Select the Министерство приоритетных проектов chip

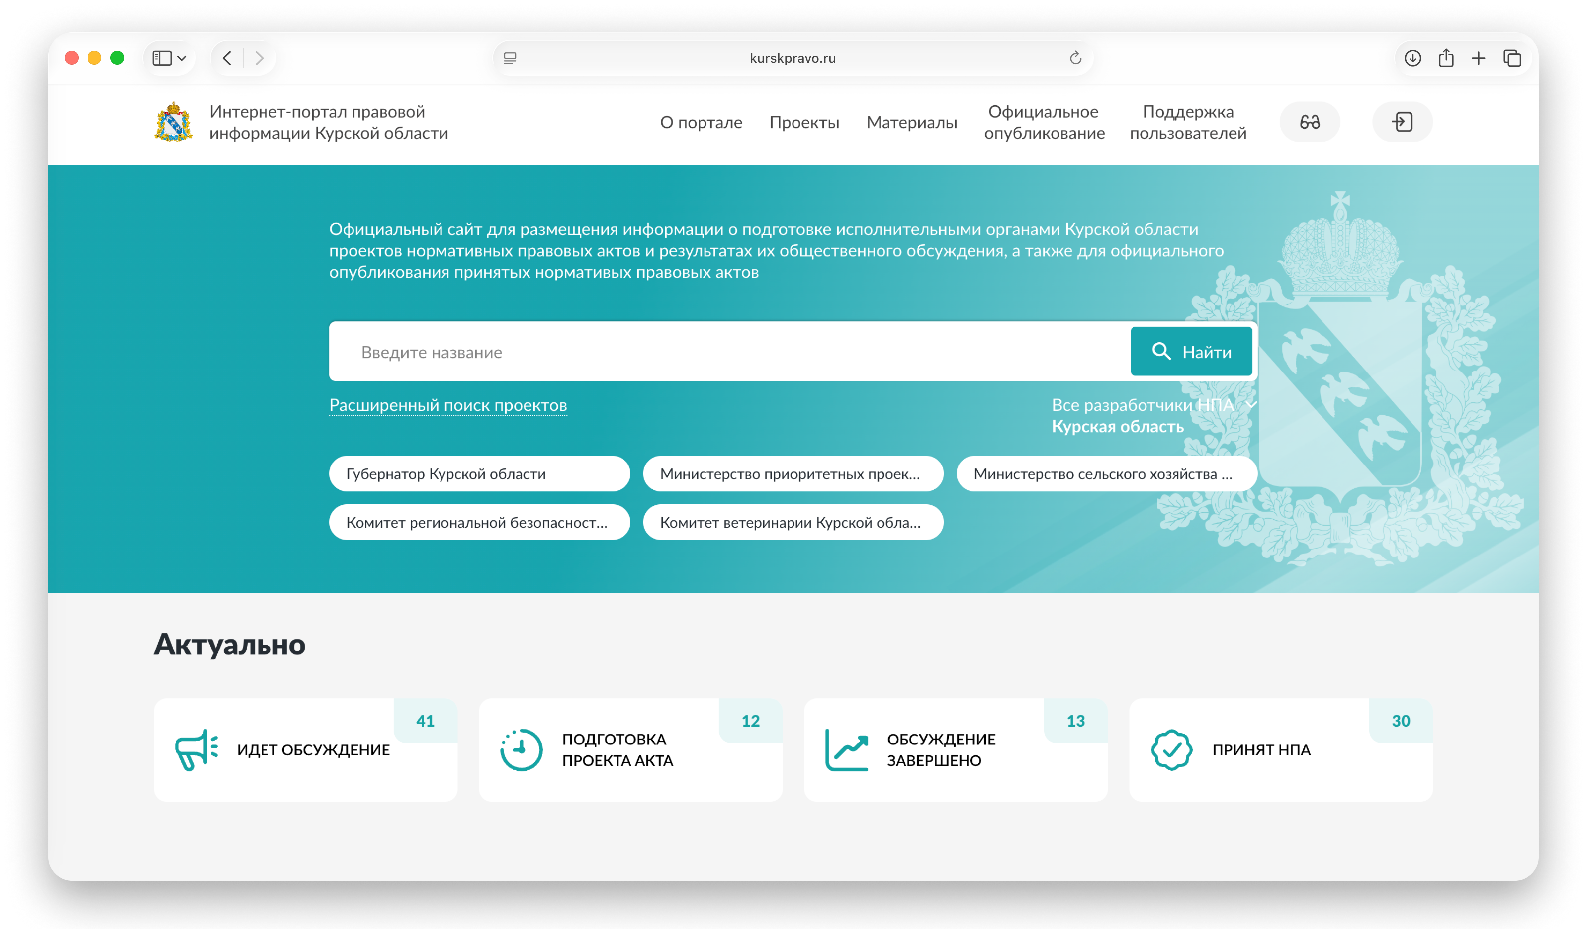coord(793,473)
